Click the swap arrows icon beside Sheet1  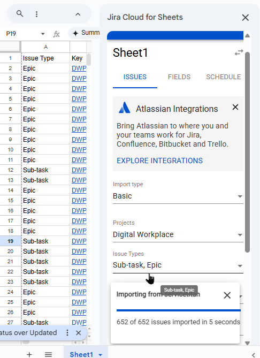pyautogui.click(x=239, y=52)
